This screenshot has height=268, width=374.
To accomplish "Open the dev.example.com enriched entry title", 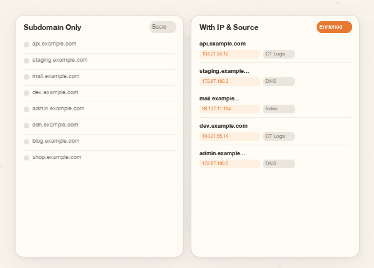I will tap(223, 126).
